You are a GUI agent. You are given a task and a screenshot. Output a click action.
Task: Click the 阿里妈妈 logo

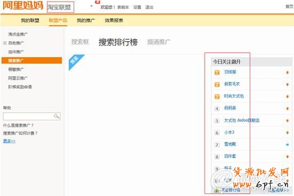[23, 5]
